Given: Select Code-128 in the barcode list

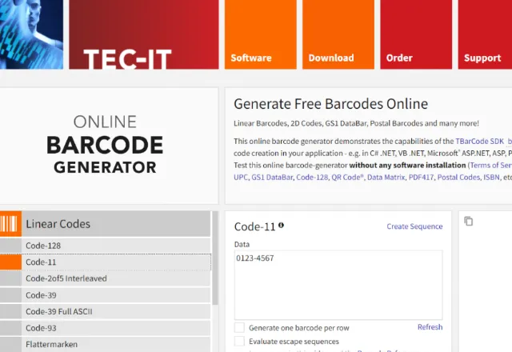Looking at the screenshot, I should coord(105,246).
